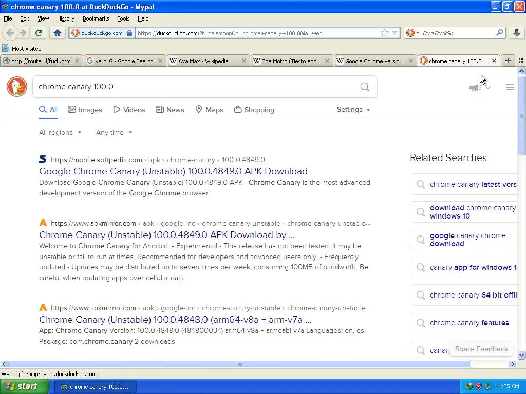
Task: Search related: chrome canary 64 bit
Action: [x=464, y=295]
